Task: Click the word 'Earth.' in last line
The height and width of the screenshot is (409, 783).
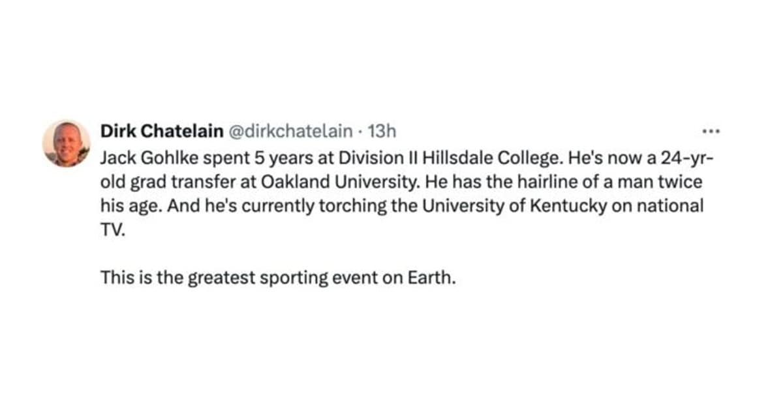Action: 431,278
